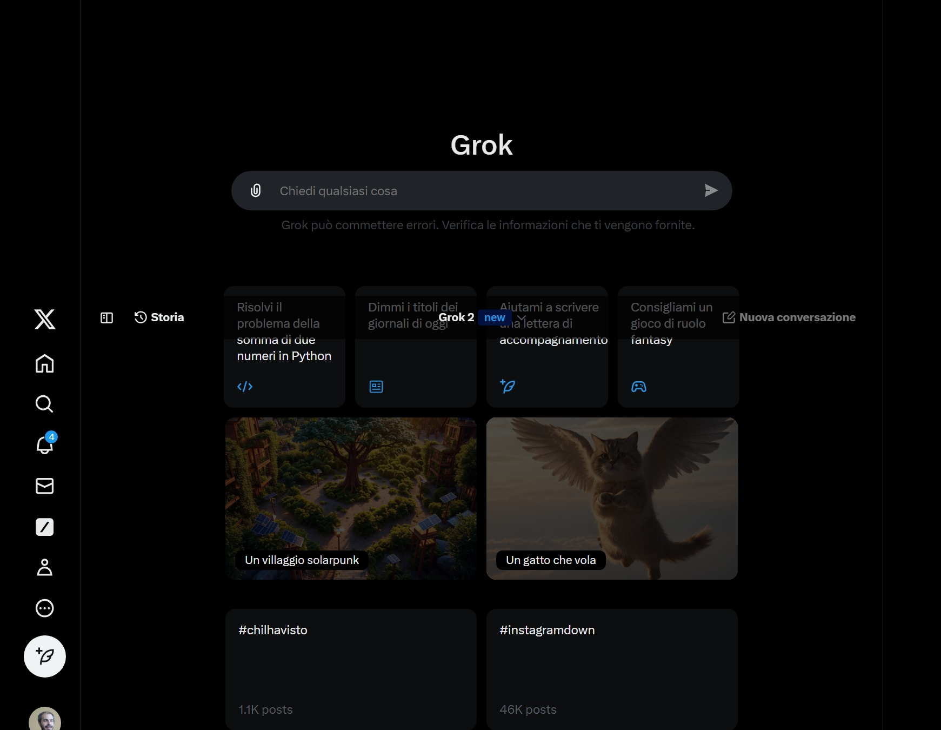Viewport: 941px width, 730px height.
Task: Open notifications bell with 4 badge
Action: tap(45, 444)
